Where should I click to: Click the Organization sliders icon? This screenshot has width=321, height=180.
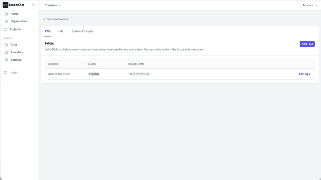point(6,21)
